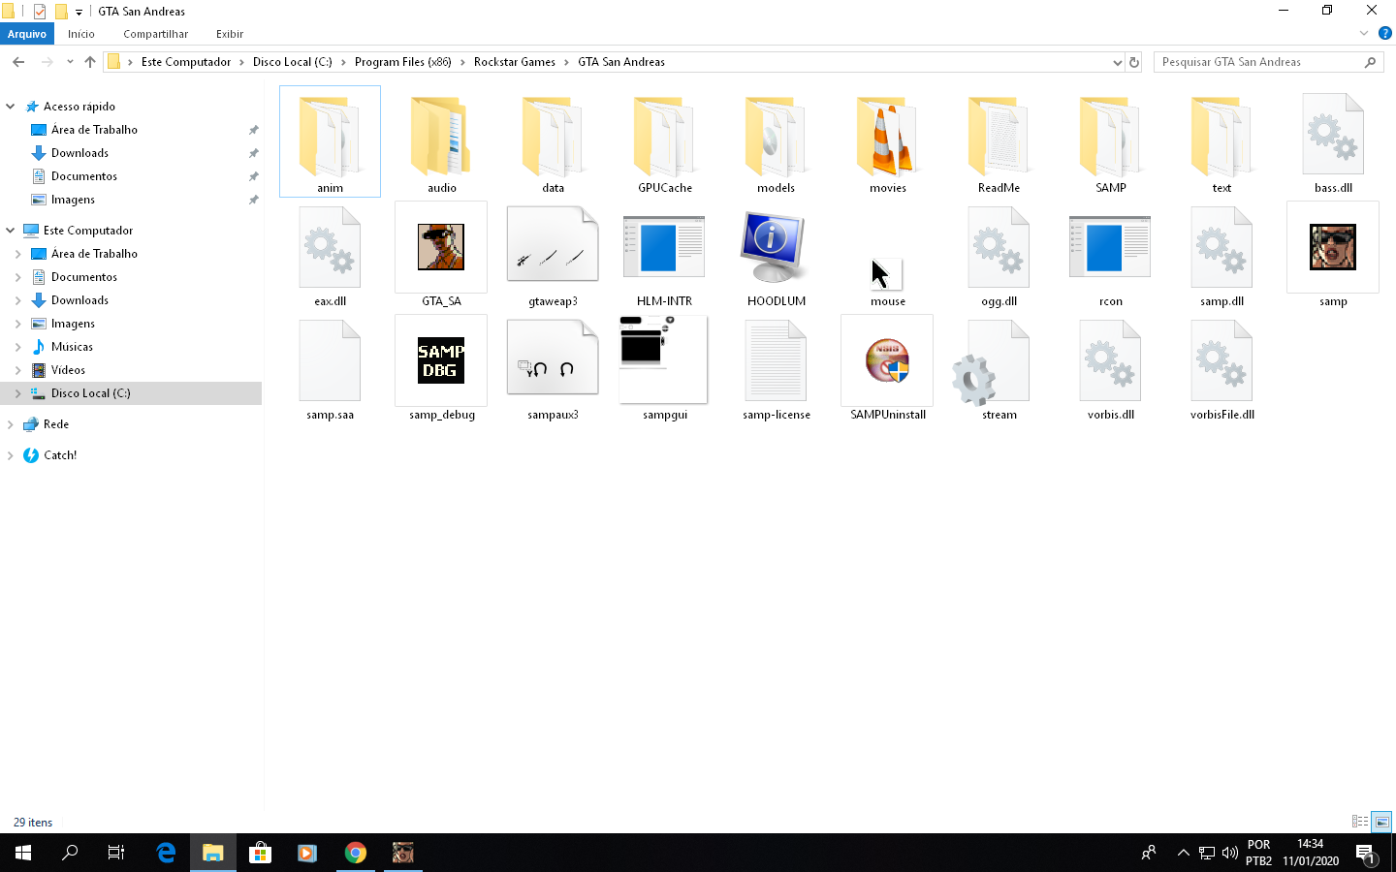Open the taskbar clock and date

point(1311,853)
